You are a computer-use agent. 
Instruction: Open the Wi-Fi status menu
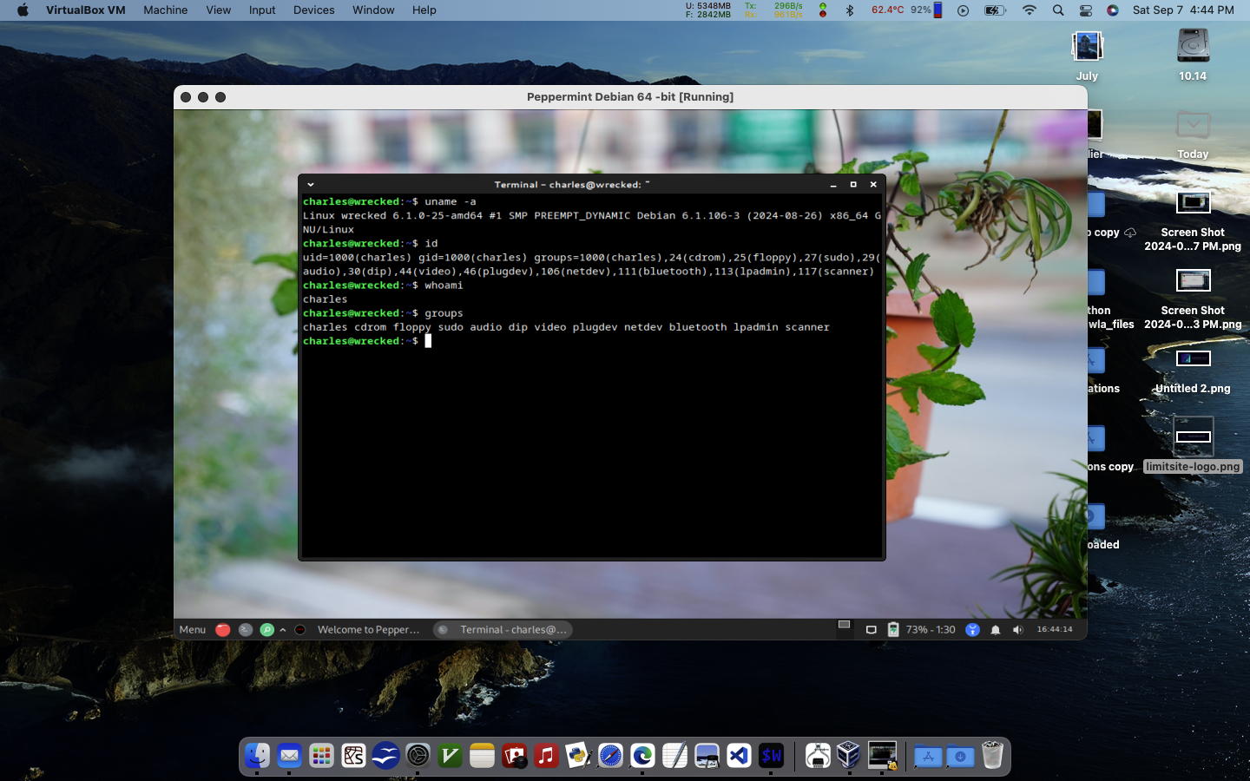click(x=1030, y=10)
